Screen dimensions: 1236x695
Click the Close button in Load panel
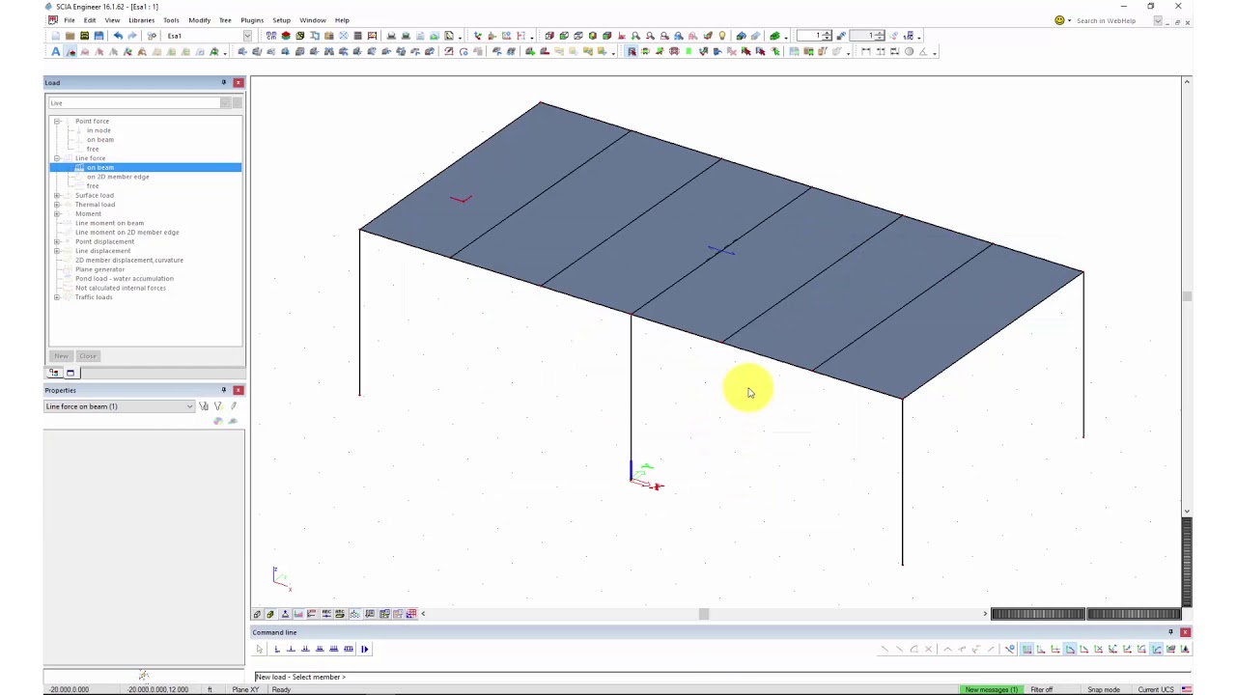(88, 356)
